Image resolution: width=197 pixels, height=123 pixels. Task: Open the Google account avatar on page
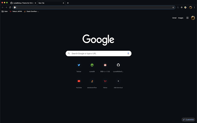193,18
